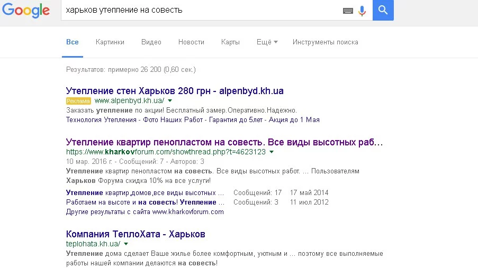
Task: Open result Компания ТеплоХата - Харьков
Action: click(x=136, y=234)
